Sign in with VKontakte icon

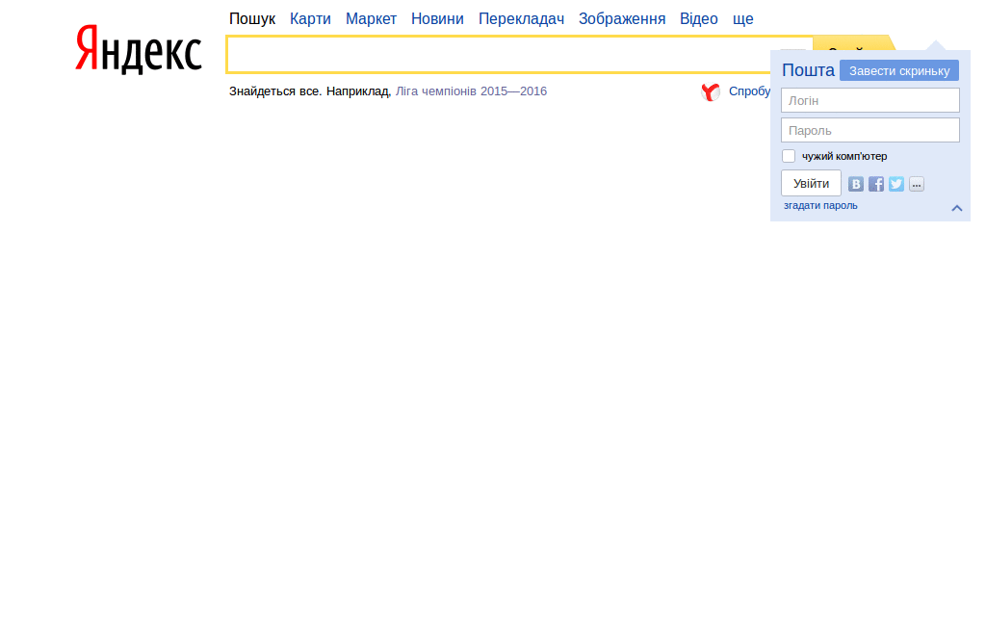[x=856, y=184]
